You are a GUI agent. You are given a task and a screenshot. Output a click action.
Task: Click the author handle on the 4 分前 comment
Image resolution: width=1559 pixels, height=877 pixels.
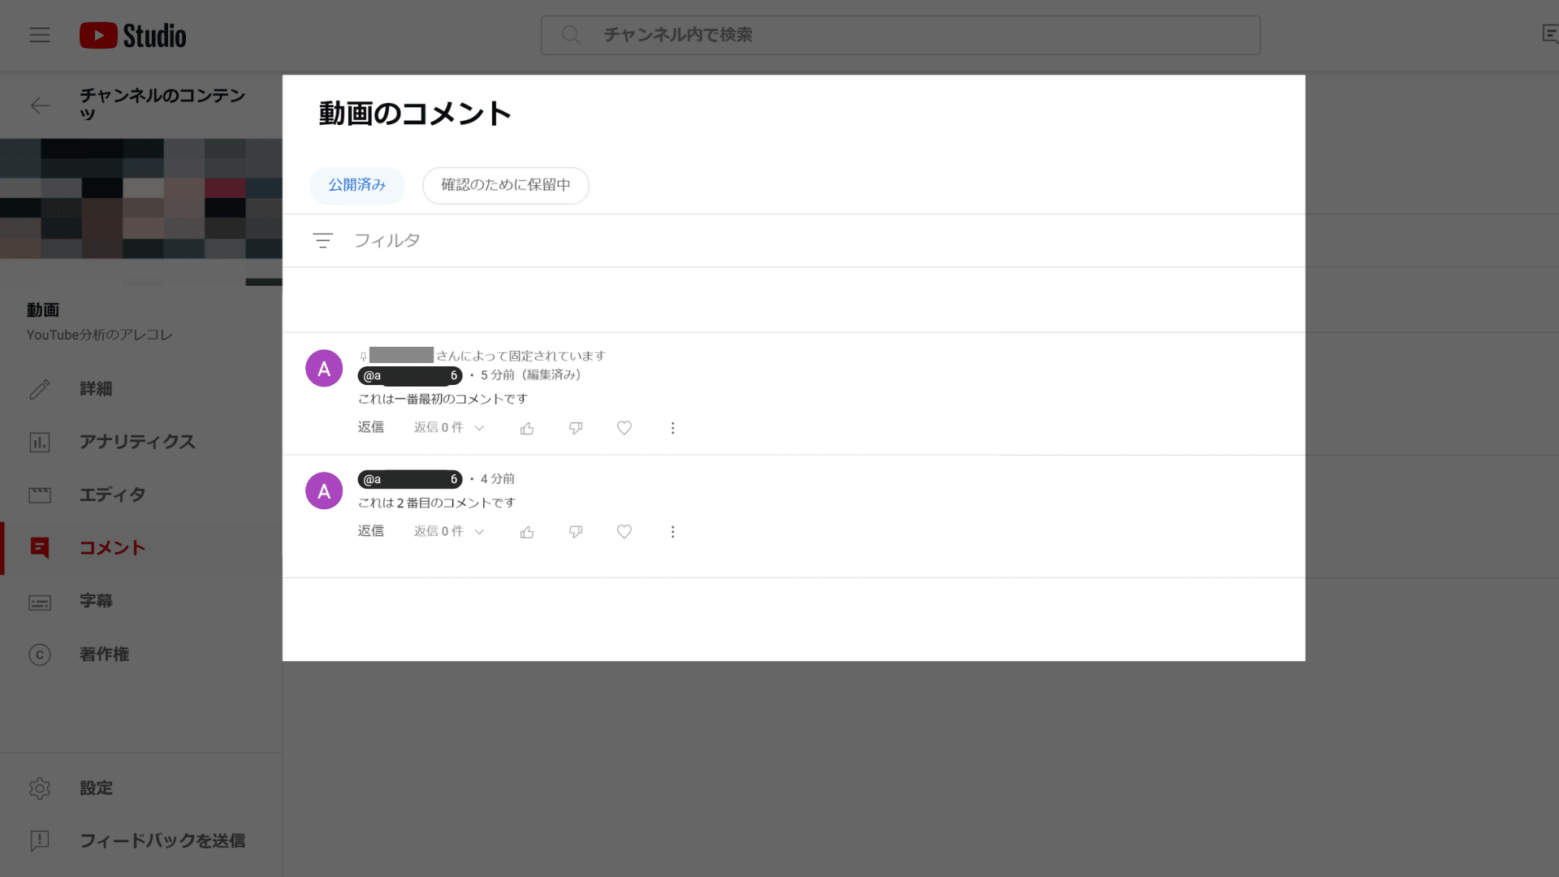[410, 479]
